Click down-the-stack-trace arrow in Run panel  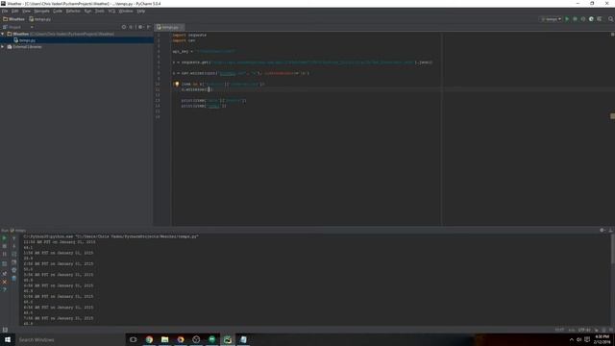pyautogui.click(x=14, y=246)
